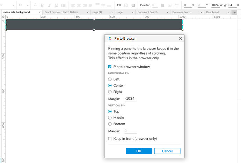
Task: Toggle italic text formatting
Action: click(x=49, y=5)
